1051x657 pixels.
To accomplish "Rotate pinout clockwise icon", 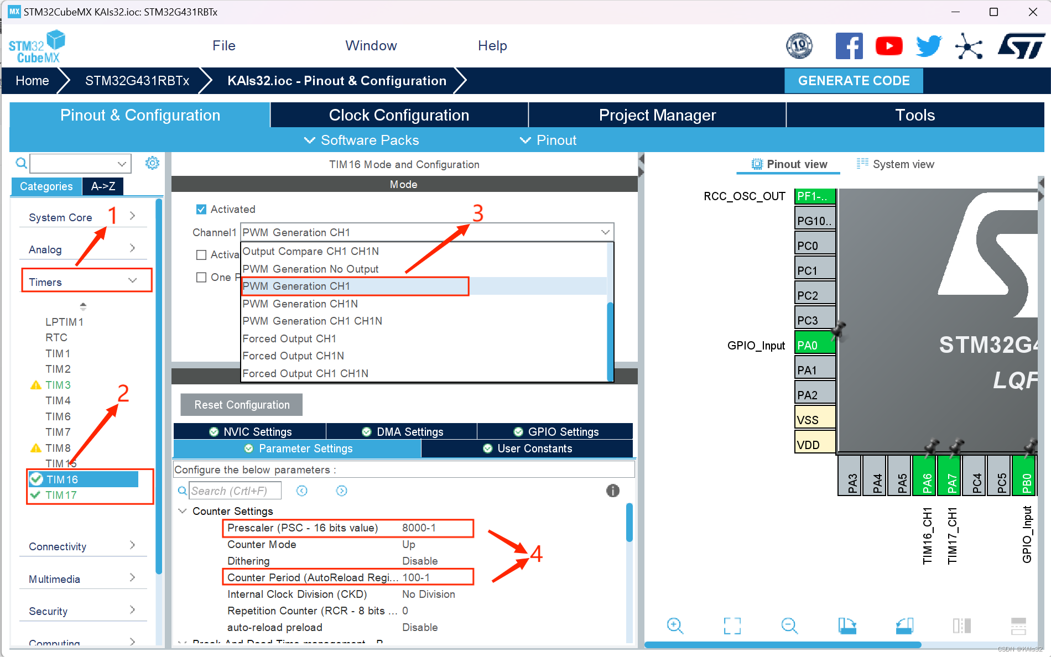I will [847, 625].
